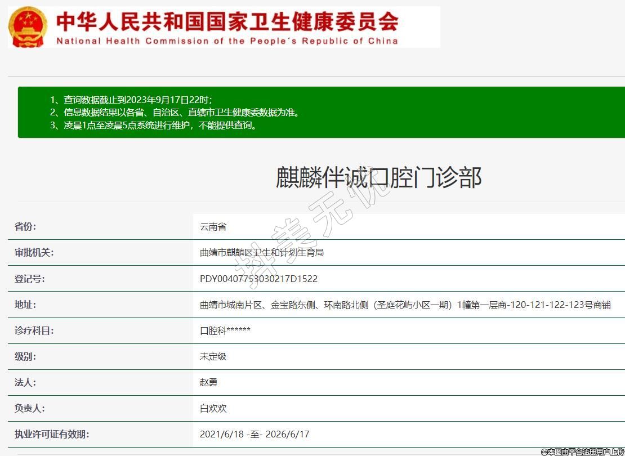
Task: Click the address value starting with 曲靖市城南片区
Action: coord(405,305)
